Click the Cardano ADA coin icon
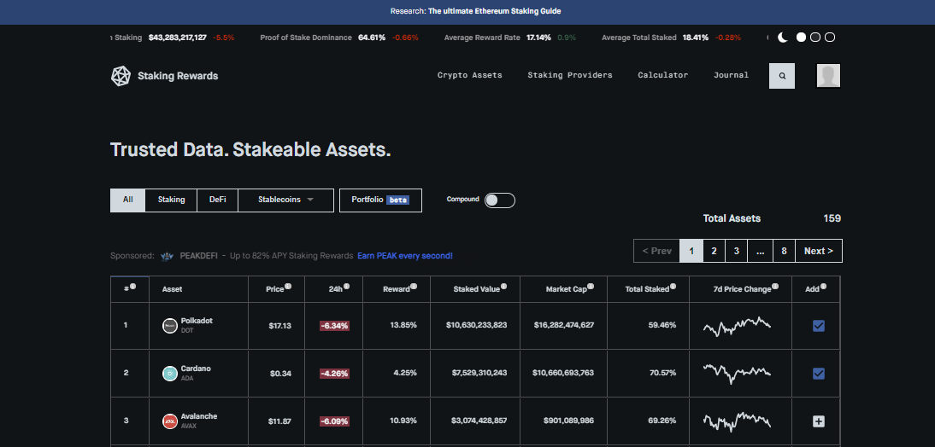 (x=170, y=373)
